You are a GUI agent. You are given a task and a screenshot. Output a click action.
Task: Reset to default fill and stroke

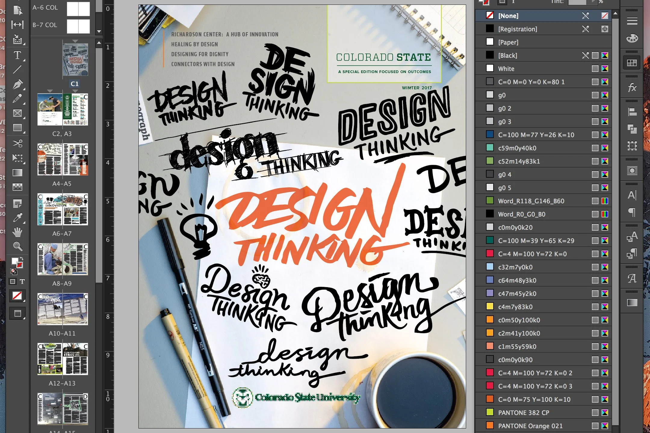coord(13,271)
